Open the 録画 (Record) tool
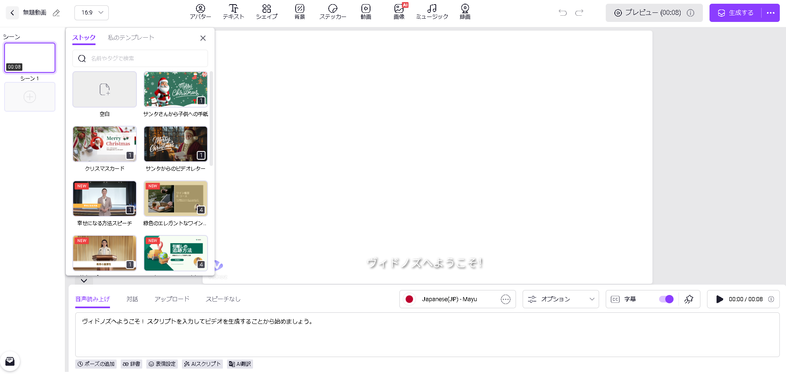The image size is (786, 374). click(x=465, y=12)
